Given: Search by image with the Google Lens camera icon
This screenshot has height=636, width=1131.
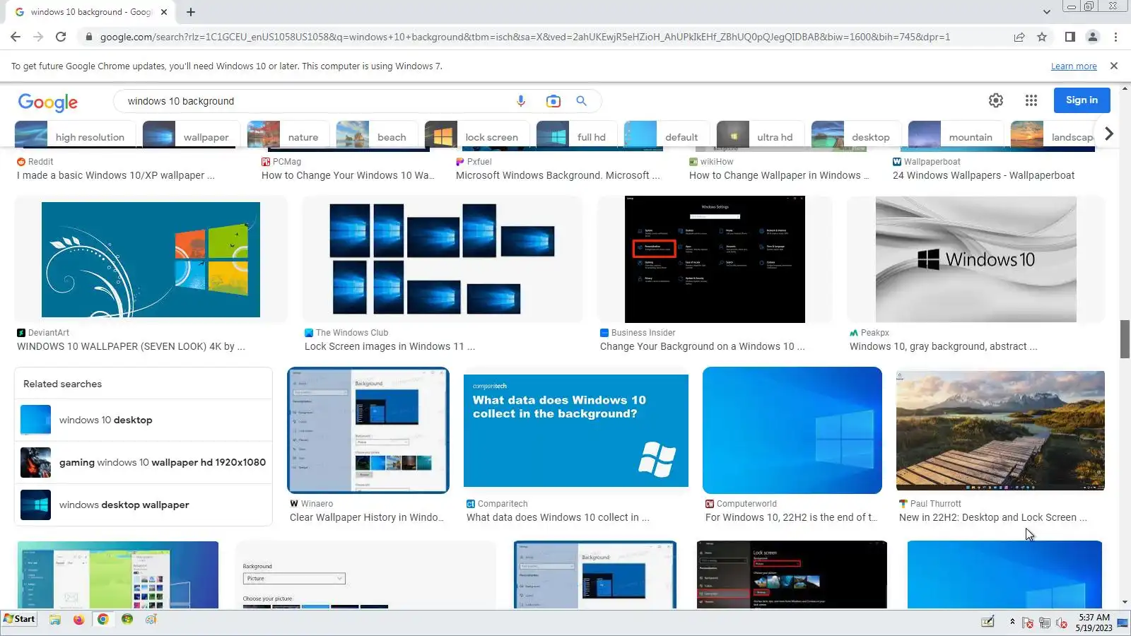Looking at the screenshot, I should (x=553, y=101).
